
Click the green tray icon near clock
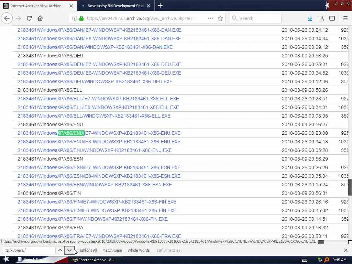pyautogui.click(x=320, y=260)
